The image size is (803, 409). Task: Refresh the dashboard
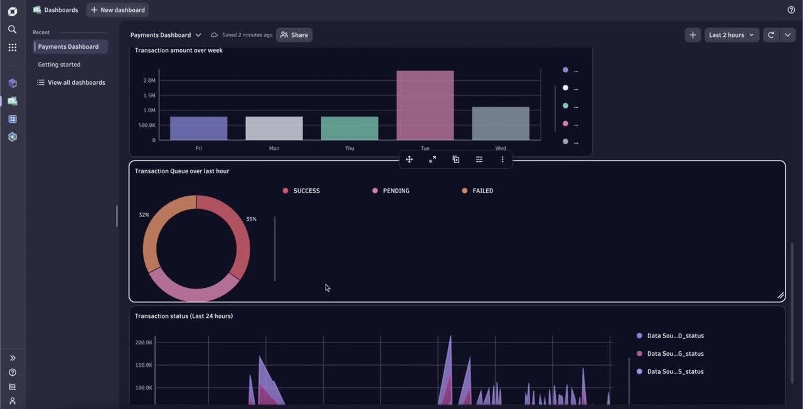pos(771,35)
